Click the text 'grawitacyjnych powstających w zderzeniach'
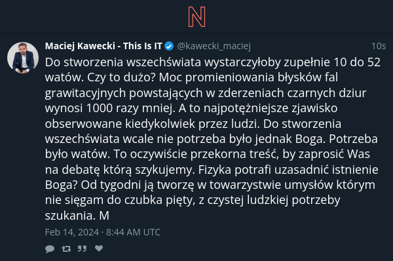 164,93
